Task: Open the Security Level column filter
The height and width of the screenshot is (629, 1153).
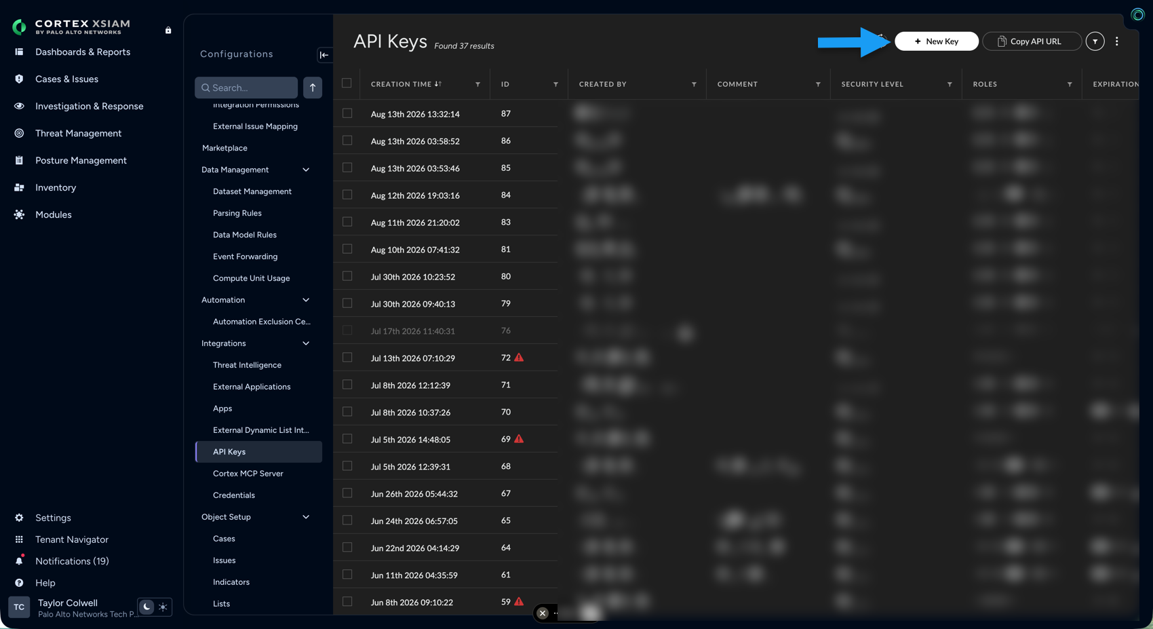Action: (x=950, y=85)
